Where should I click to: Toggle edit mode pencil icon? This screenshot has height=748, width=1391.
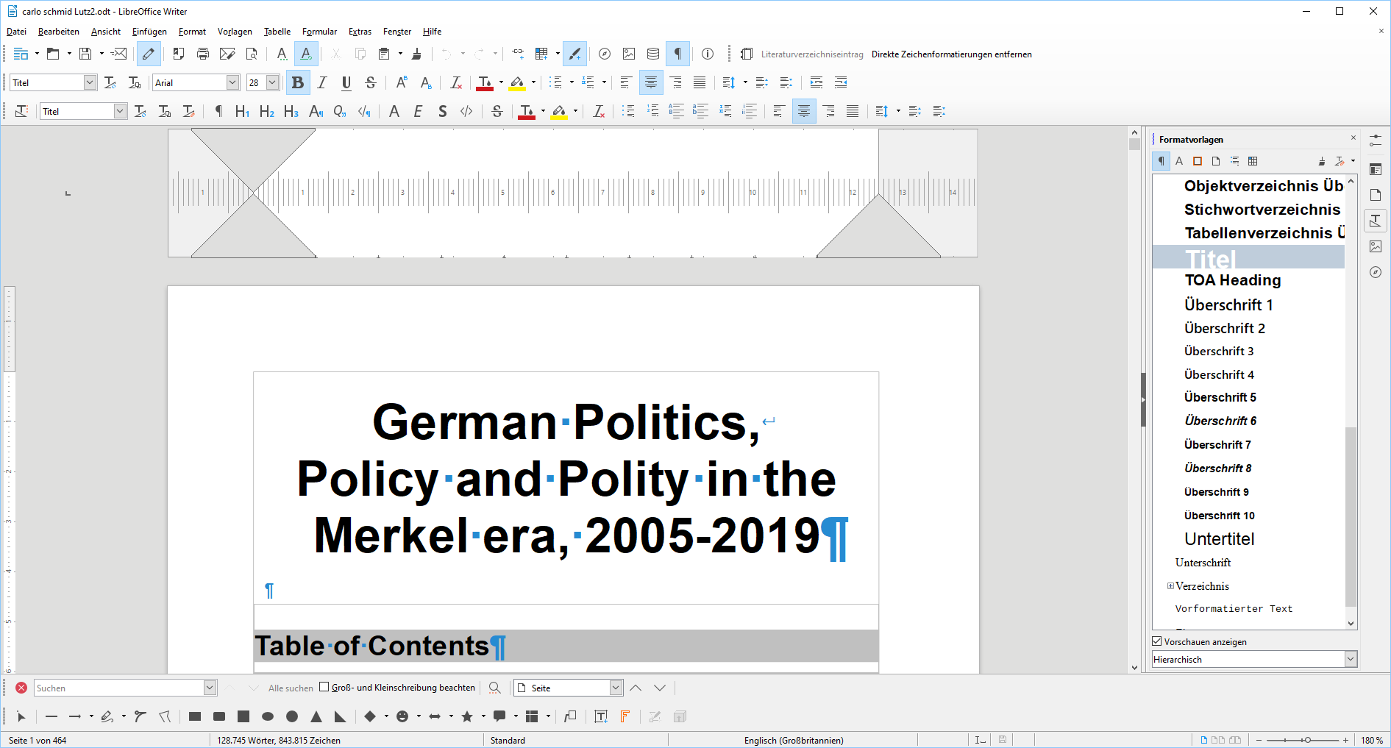149,54
